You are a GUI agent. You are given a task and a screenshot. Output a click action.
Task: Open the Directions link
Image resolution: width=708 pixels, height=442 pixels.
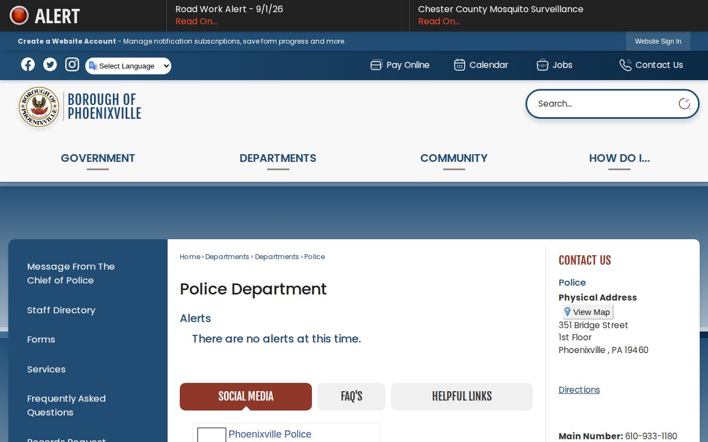click(579, 390)
